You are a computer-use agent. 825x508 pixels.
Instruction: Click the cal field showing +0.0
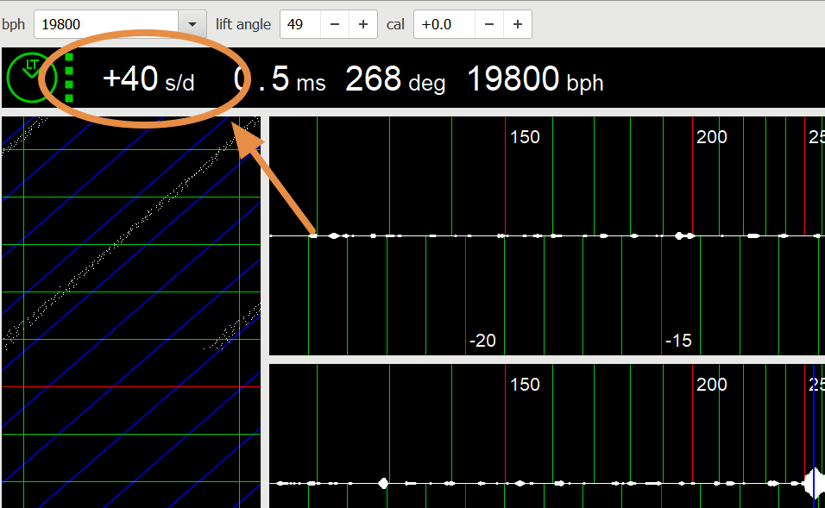tap(444, 24)
